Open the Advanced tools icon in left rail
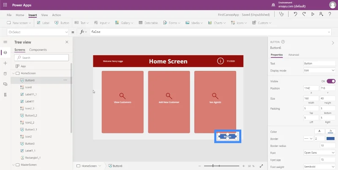 (5, 94)
